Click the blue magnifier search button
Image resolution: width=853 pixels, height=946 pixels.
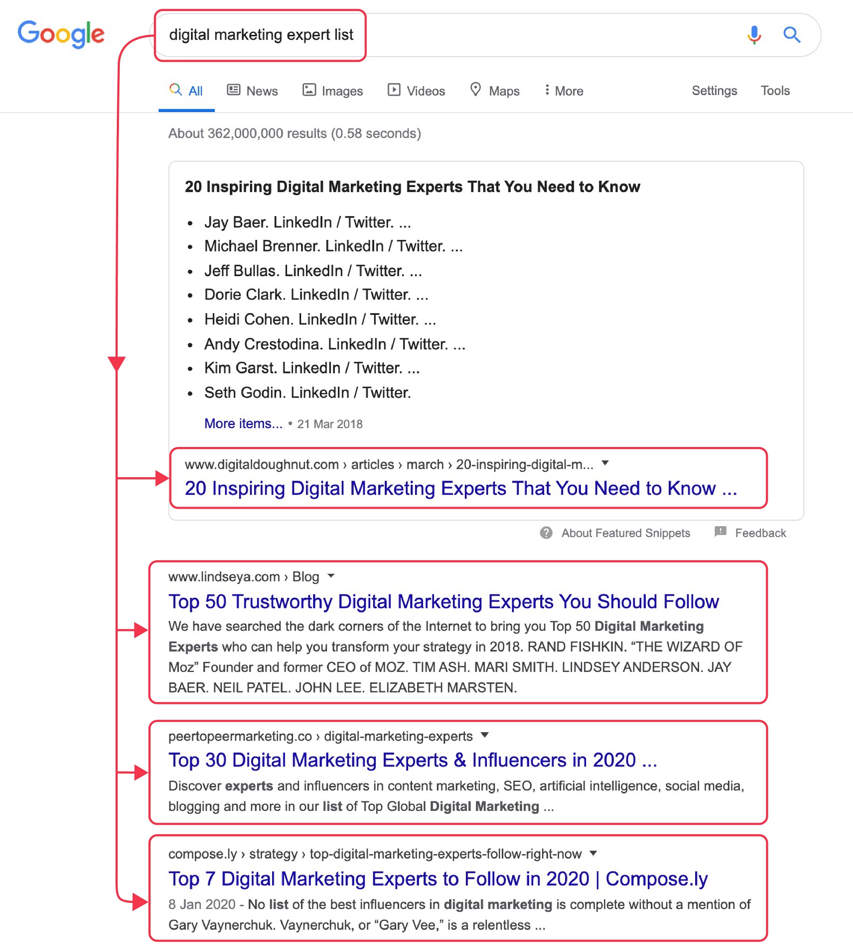792,35
